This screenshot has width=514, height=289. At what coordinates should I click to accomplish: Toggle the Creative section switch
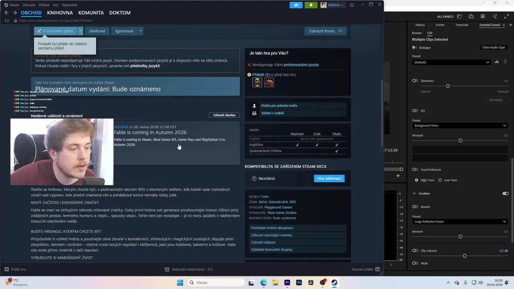click(505, 193)
